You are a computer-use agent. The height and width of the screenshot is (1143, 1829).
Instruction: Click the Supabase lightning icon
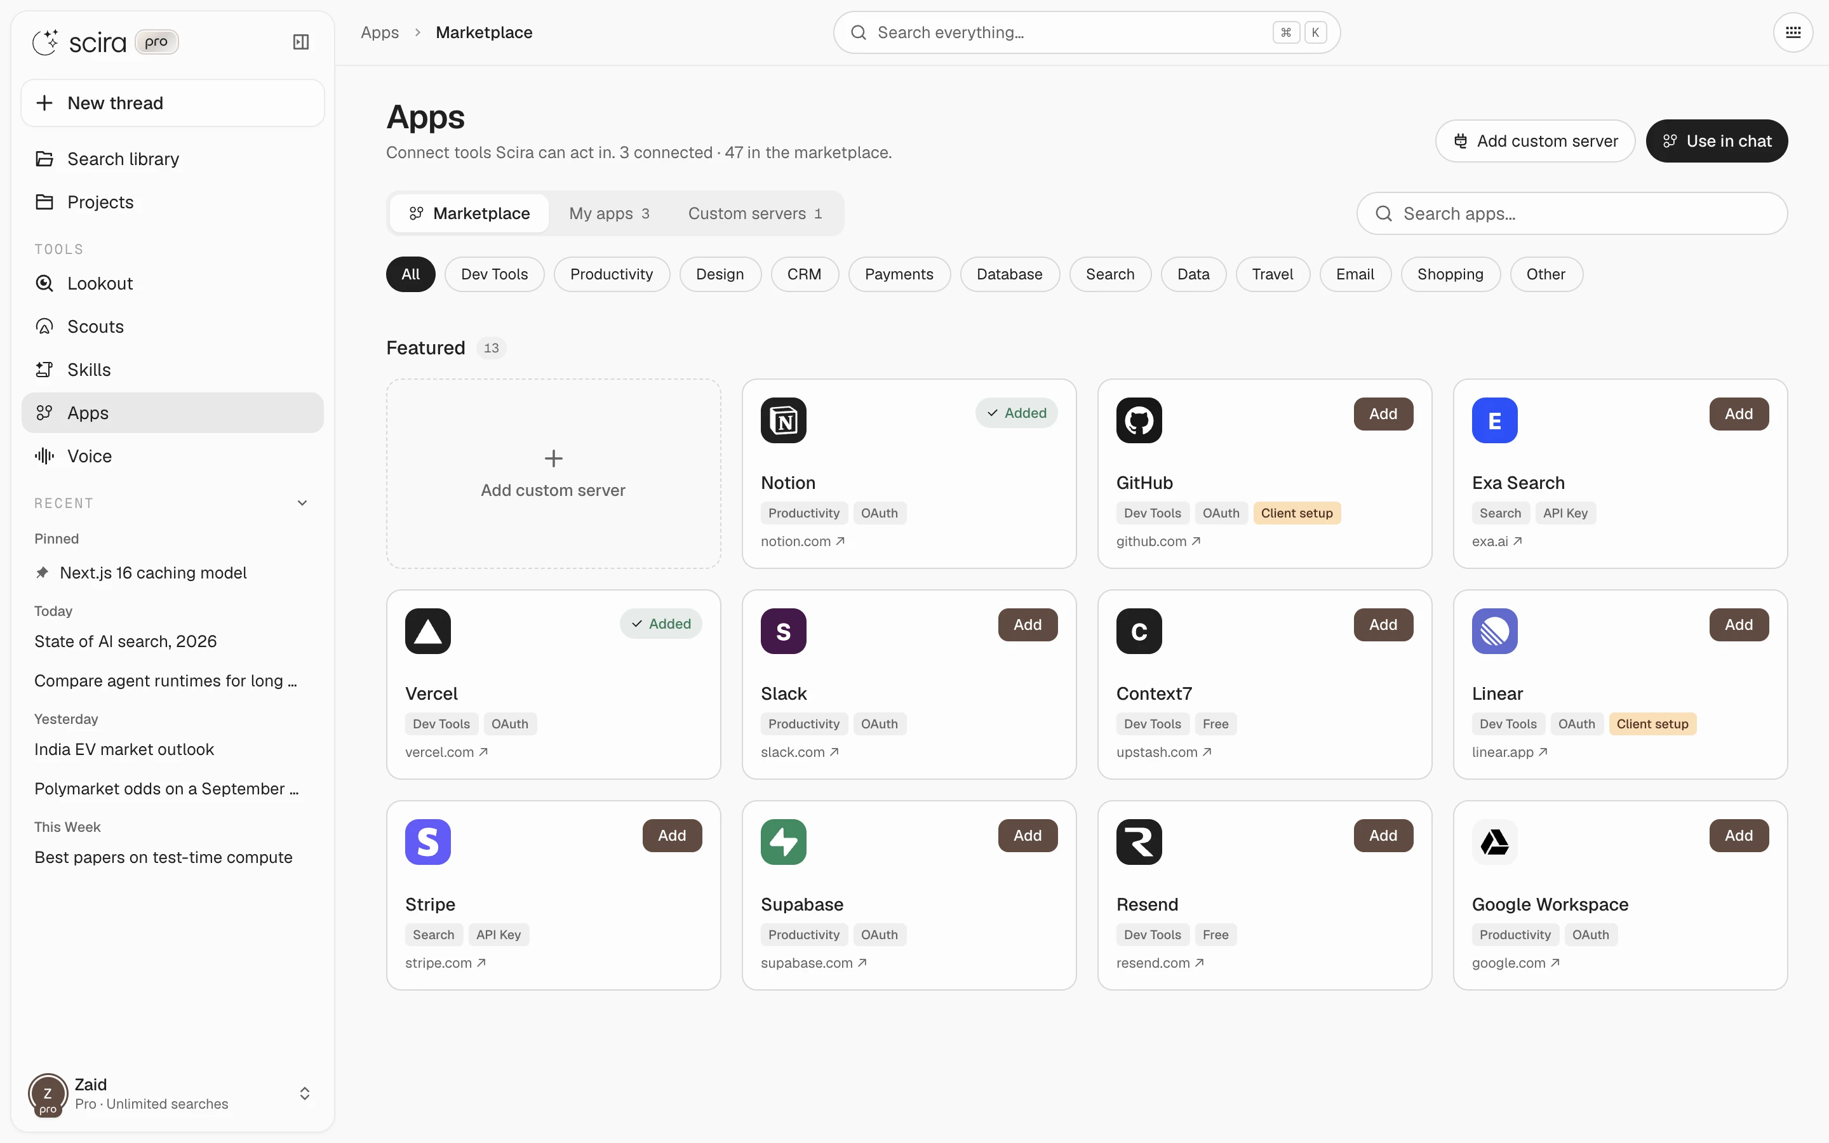pos(783,842)
